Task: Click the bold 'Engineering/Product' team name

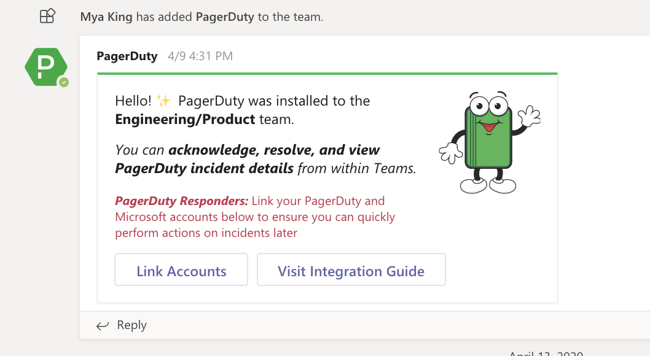Action: pos(185,119)
